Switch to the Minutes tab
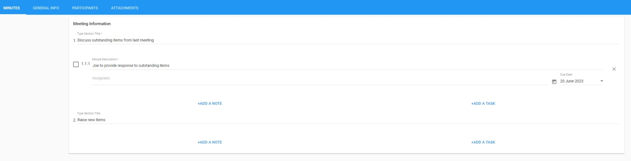 pyautogui.click(x=12, y=7)
